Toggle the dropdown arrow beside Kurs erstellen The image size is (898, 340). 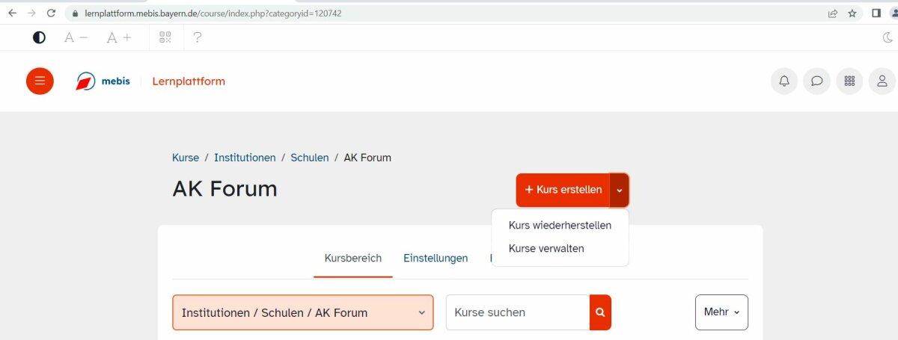(x=620, y=190)
